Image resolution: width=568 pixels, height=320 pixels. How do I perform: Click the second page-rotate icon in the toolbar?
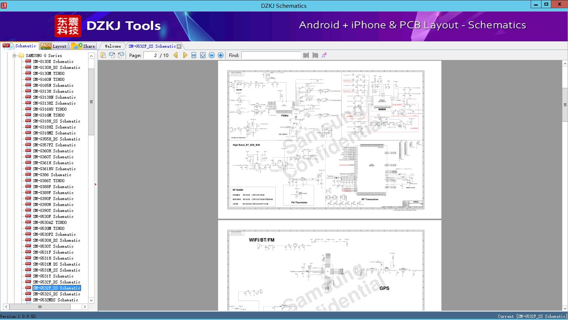(x=112, y=55)
